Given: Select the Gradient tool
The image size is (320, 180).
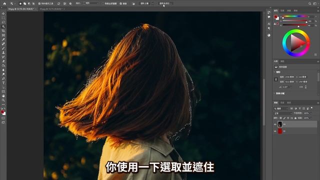Looking at the screenshot, I should tap(3, 65).
